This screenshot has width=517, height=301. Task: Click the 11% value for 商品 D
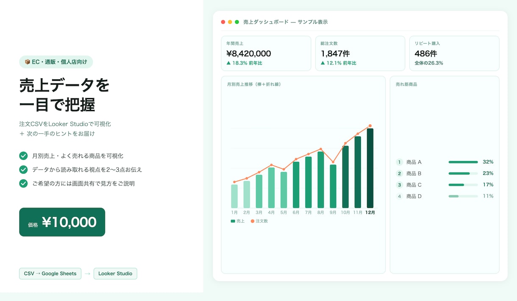tap(488, 196)
